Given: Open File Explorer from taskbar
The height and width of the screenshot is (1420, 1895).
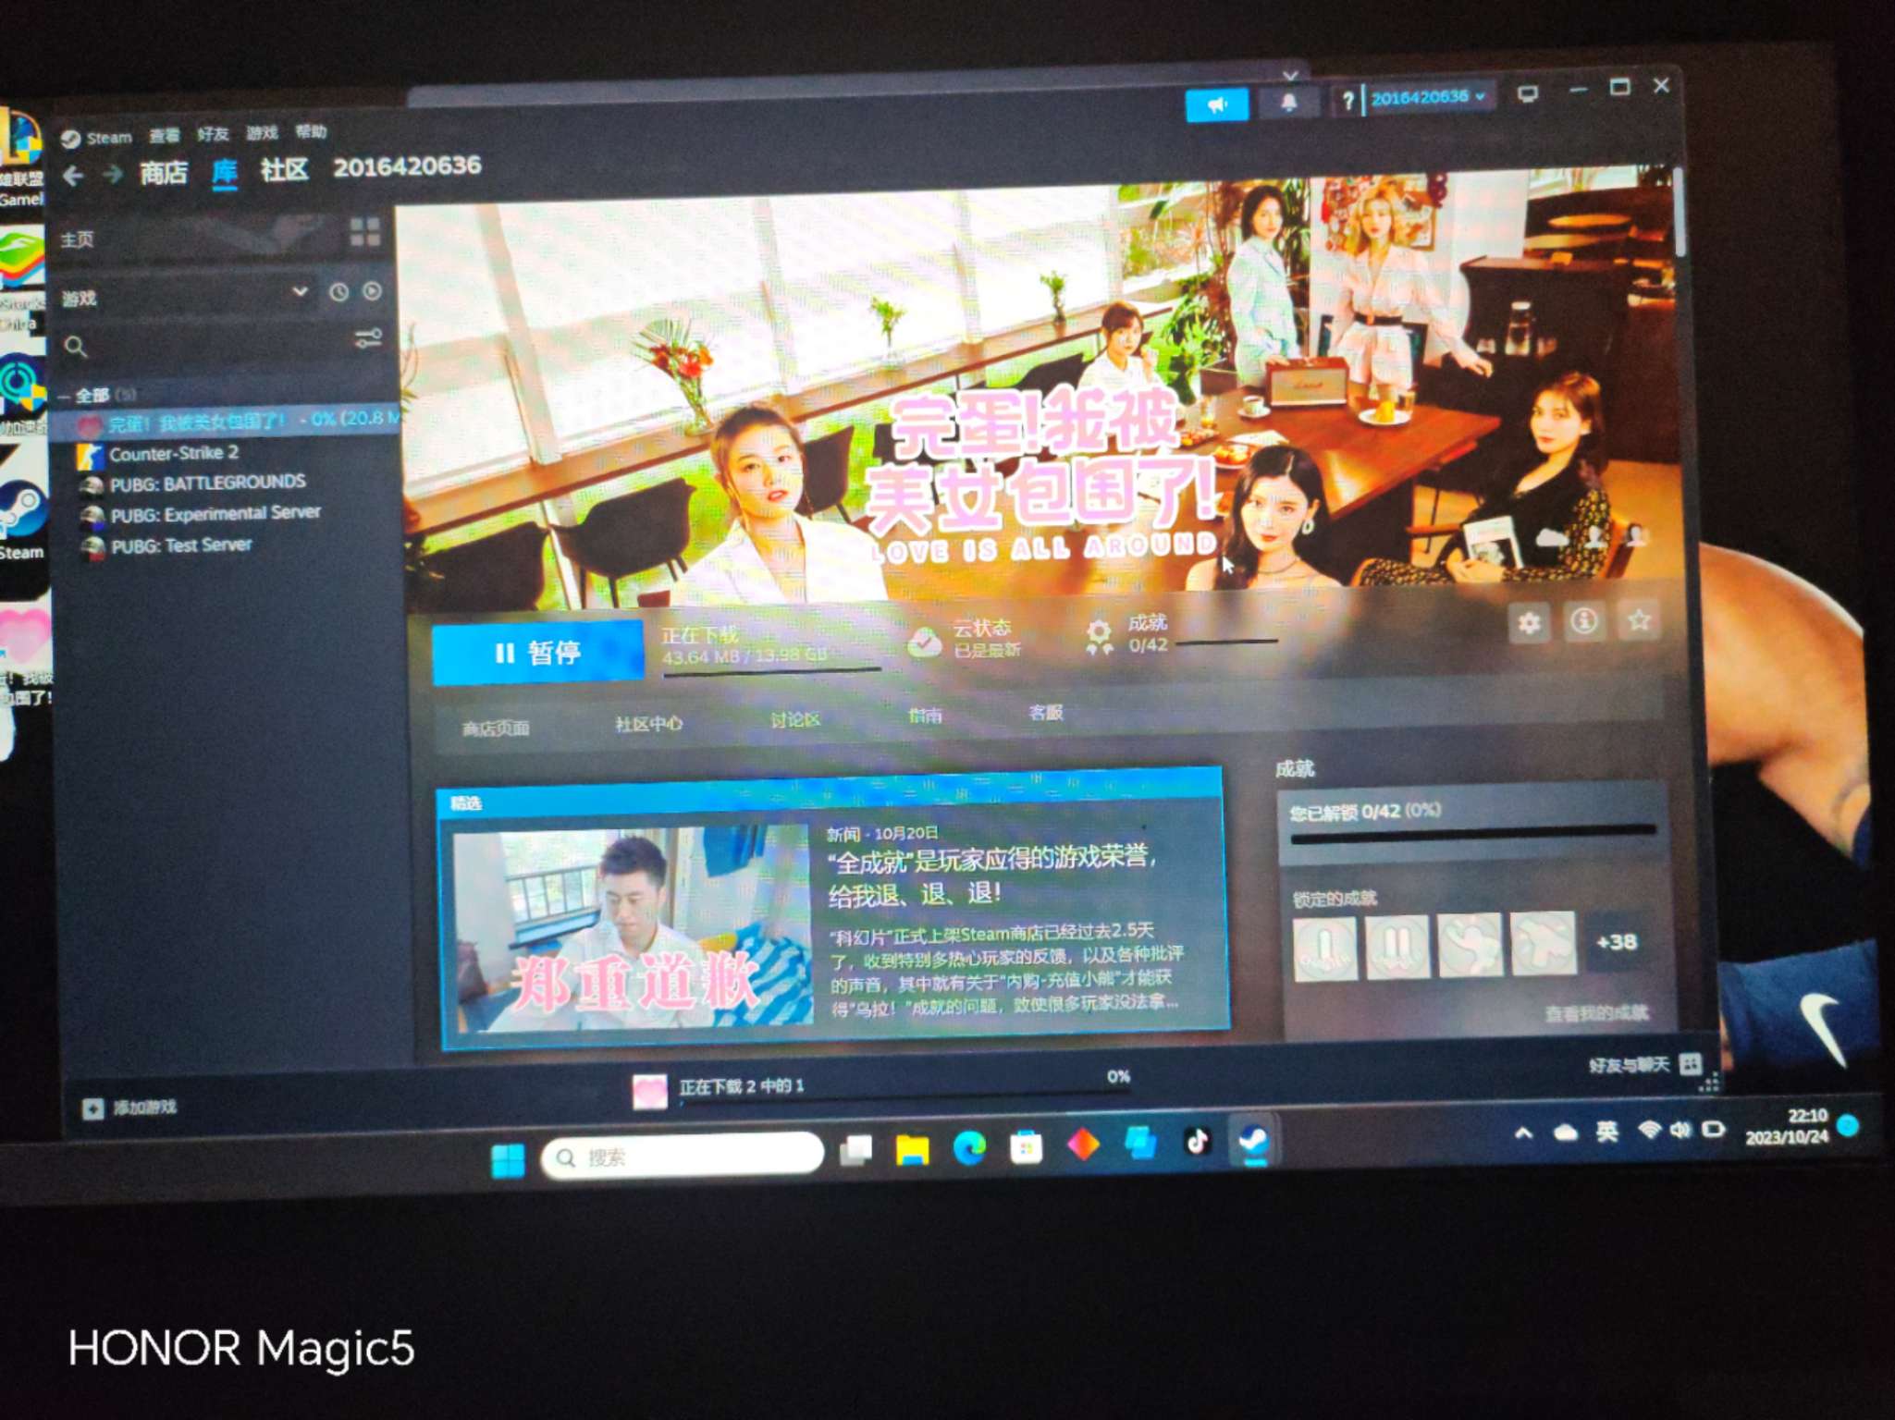Looking at the screenshot, I should coord(912,1150).
